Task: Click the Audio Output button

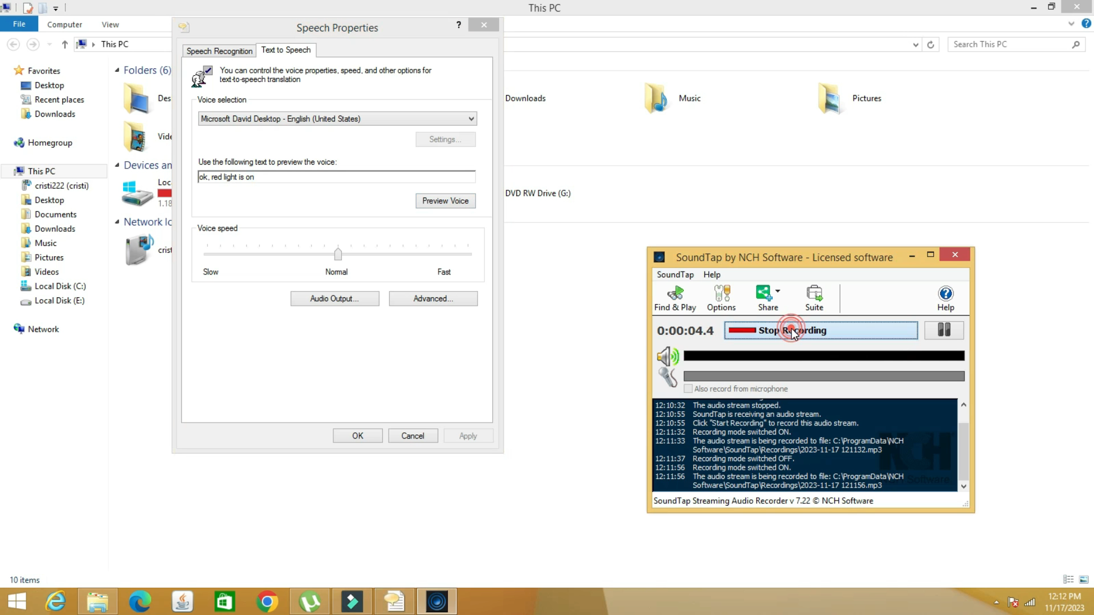Action: 334,299
